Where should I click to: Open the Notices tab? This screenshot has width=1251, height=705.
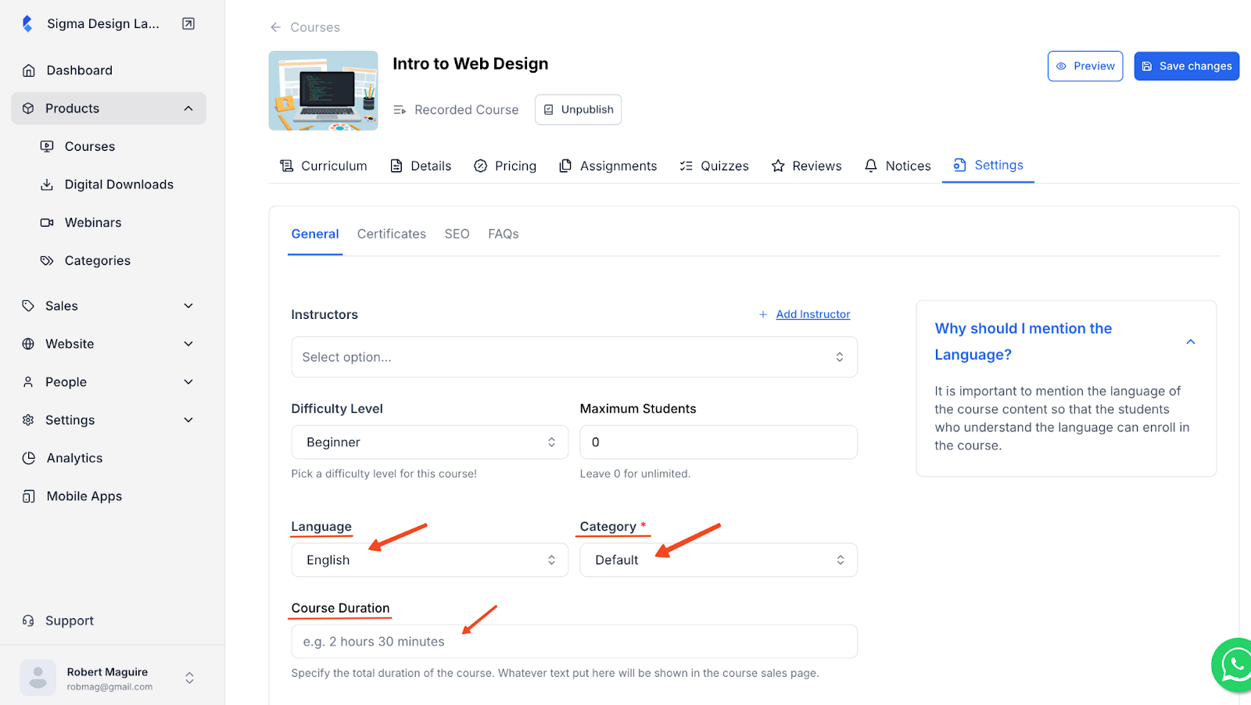pos(898,166)
